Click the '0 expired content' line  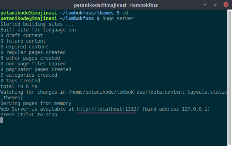[24, 47]
